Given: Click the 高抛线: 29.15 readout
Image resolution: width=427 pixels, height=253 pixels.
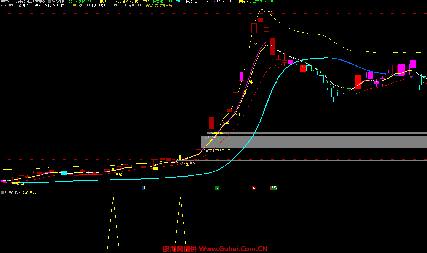Looking at the screenshot, I should 107,1.
